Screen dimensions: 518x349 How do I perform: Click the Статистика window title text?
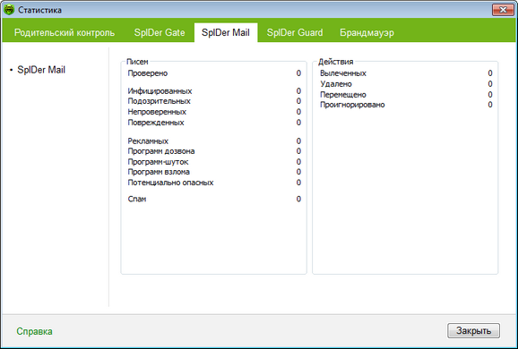(39, 10)
